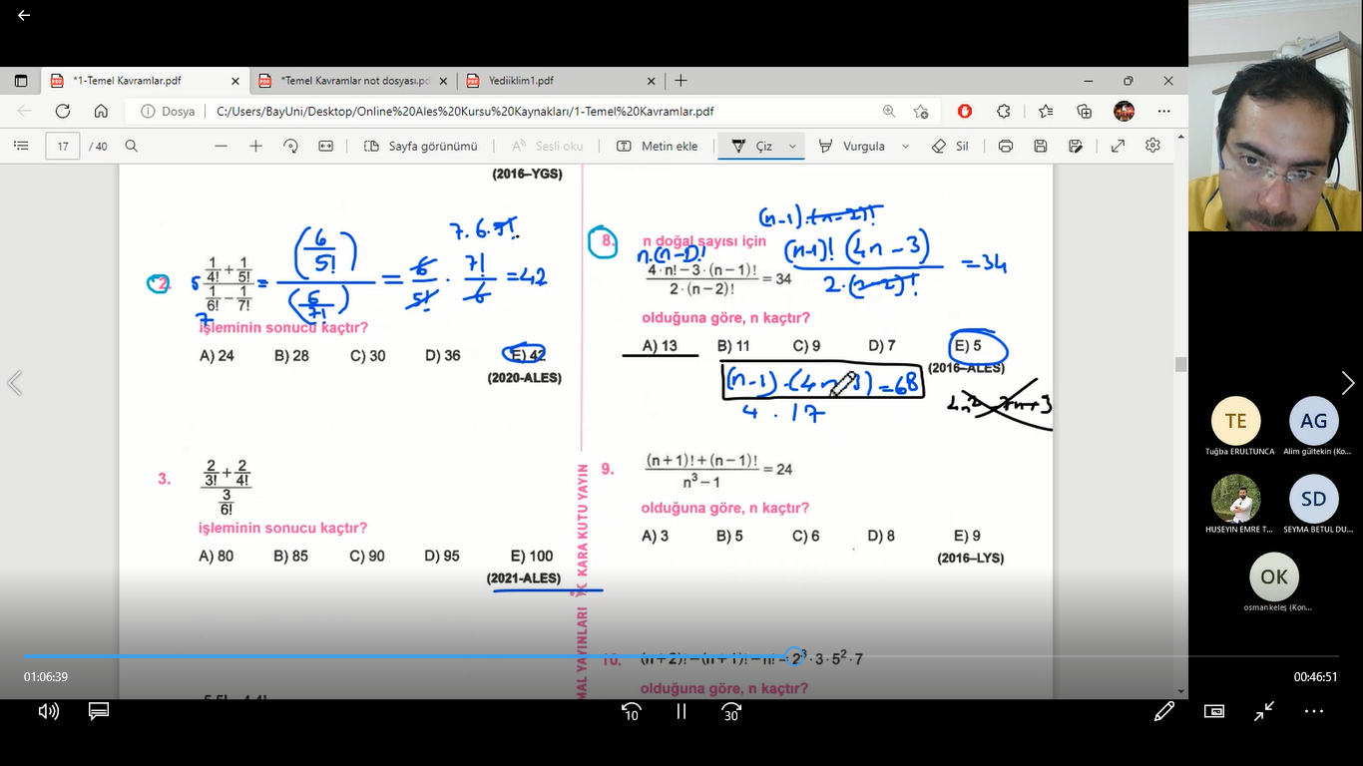Click the SD participant avatar
The image size is (1363, 766).
pyautogui.click(x=1313, y=499)
